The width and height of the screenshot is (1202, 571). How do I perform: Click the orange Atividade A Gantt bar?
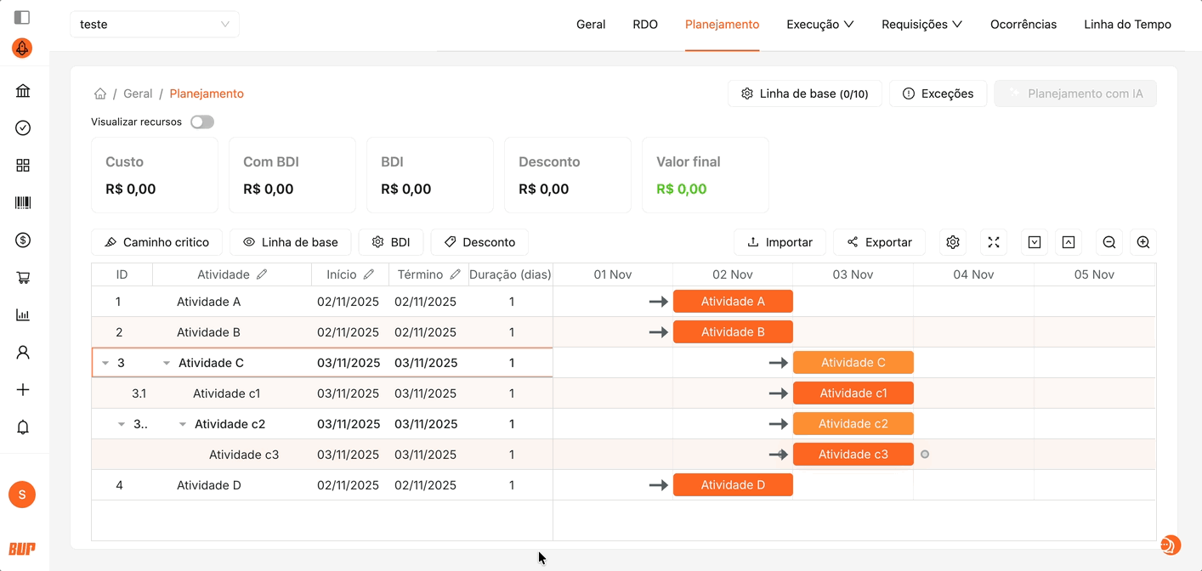click(x=732, y=302)
